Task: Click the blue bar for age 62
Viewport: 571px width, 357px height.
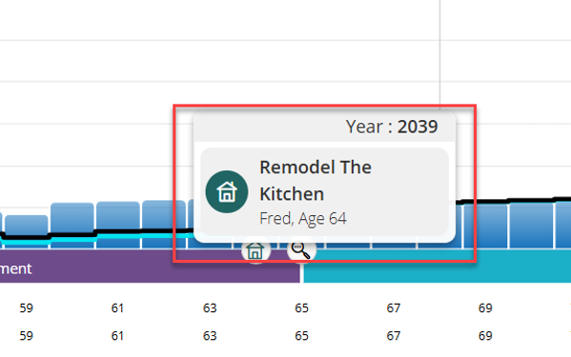Action: (x=164, y=225)
